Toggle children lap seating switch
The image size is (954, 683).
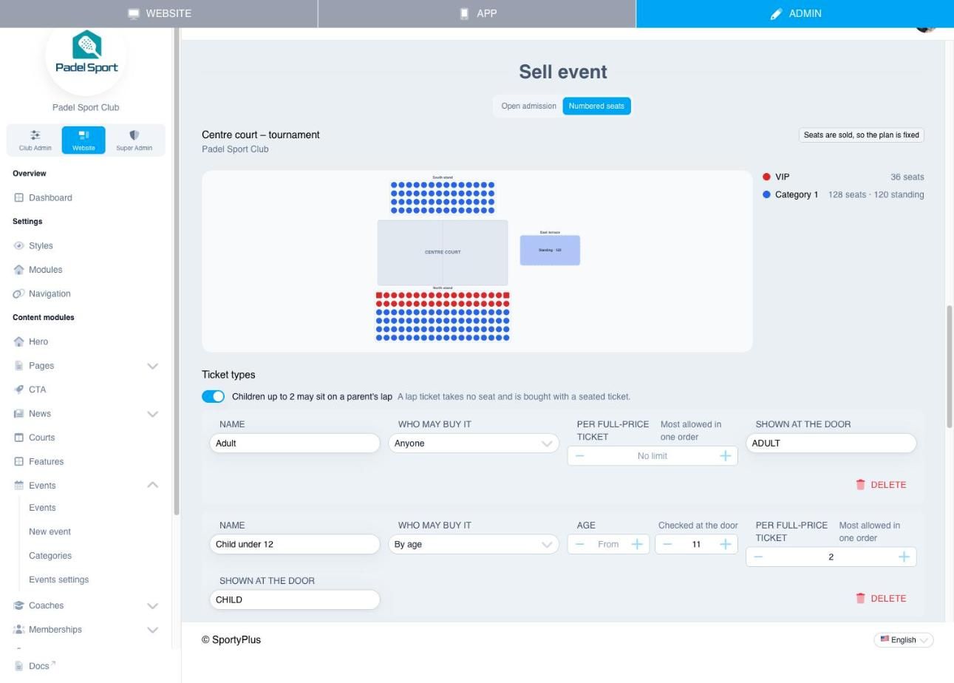point(214,397)
